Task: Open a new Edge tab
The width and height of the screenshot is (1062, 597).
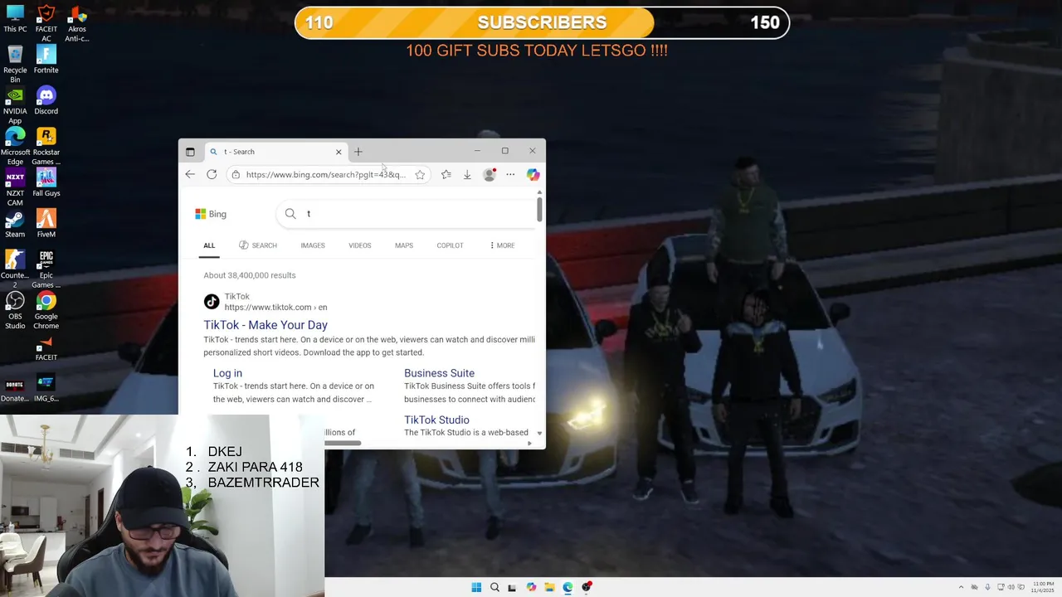Action: click(x=358, y=152)
